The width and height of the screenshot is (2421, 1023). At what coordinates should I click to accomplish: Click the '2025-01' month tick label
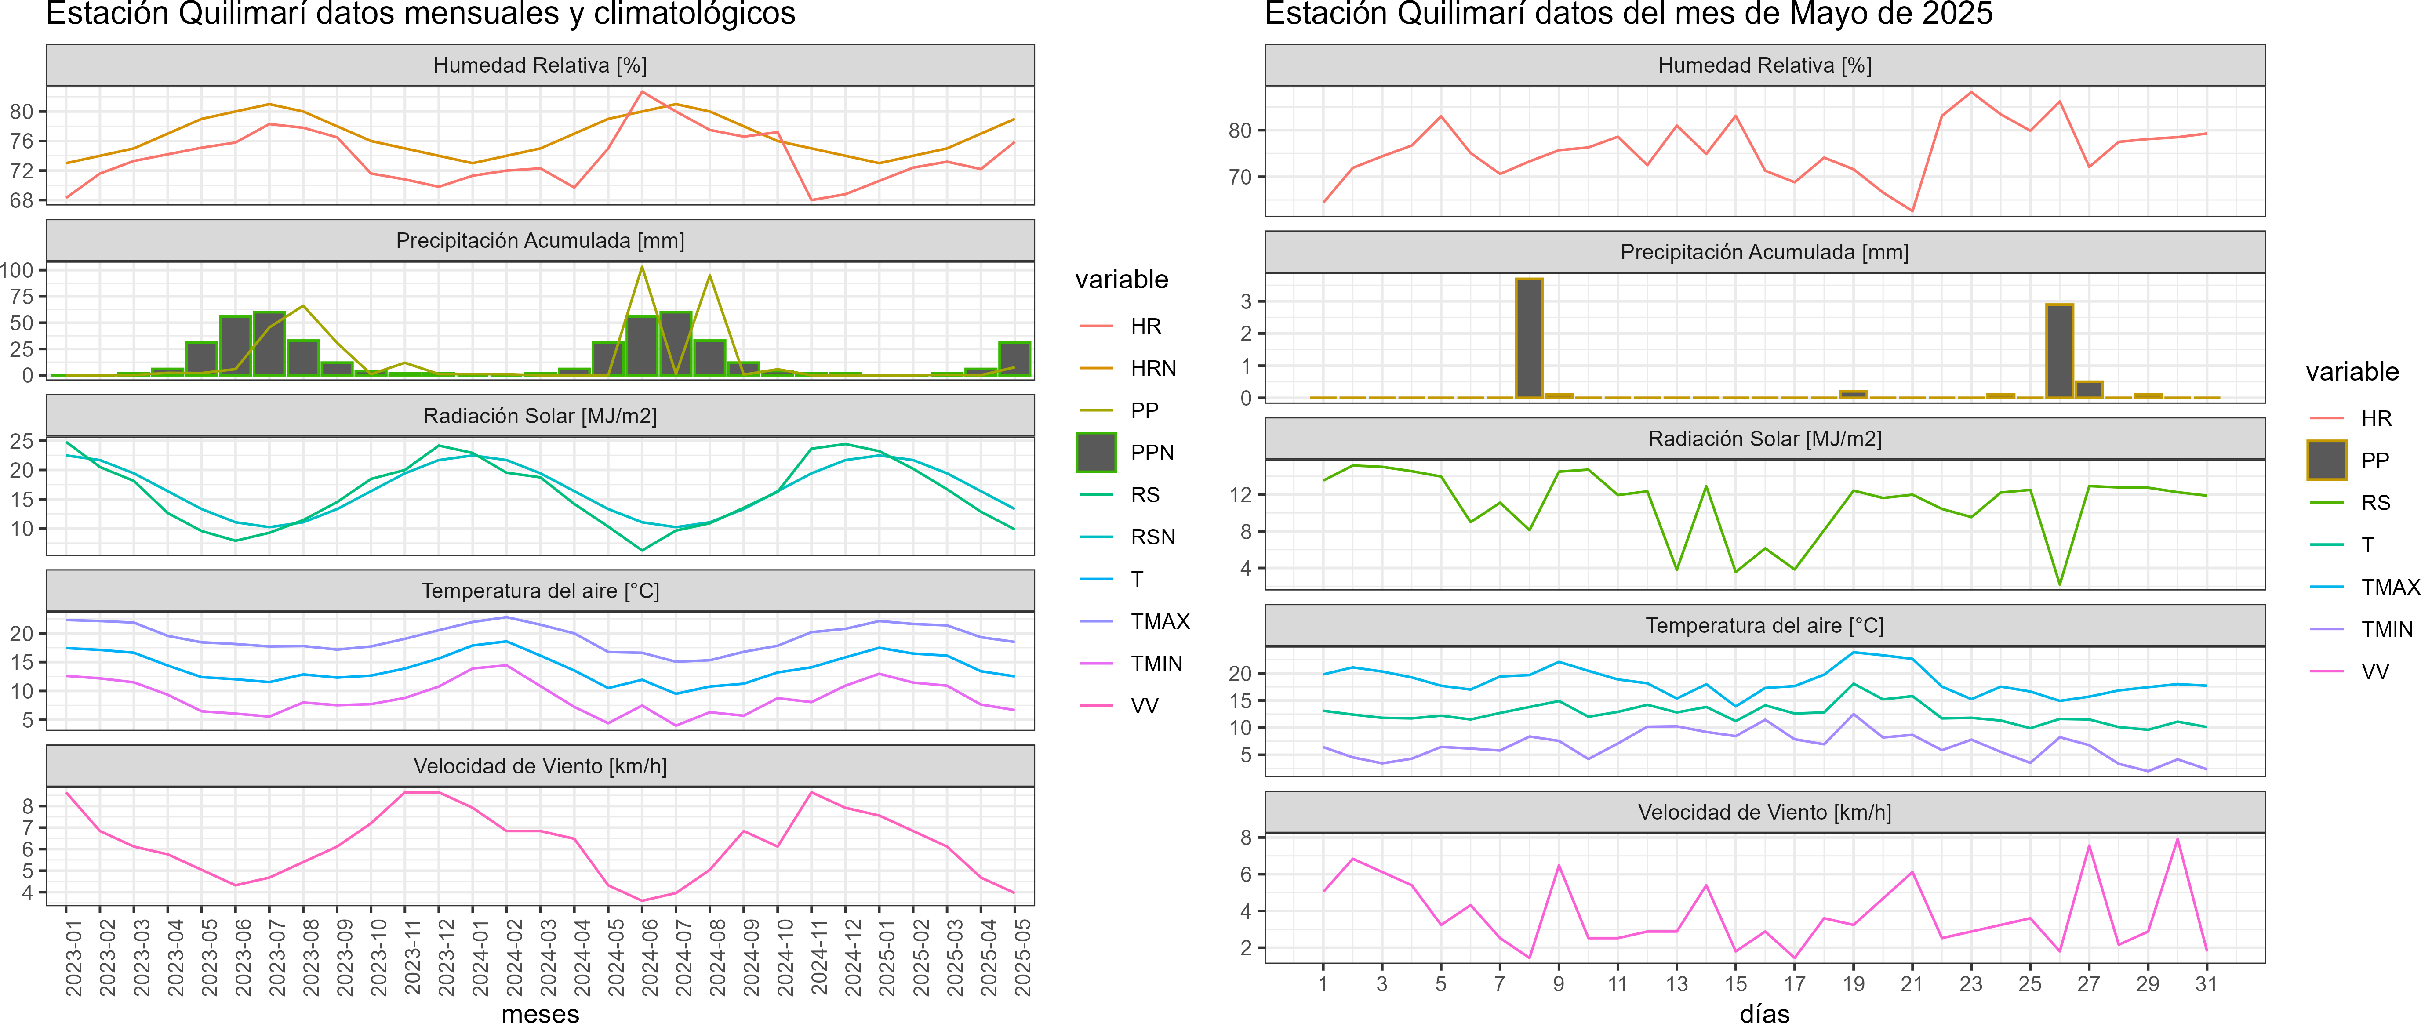887,957
